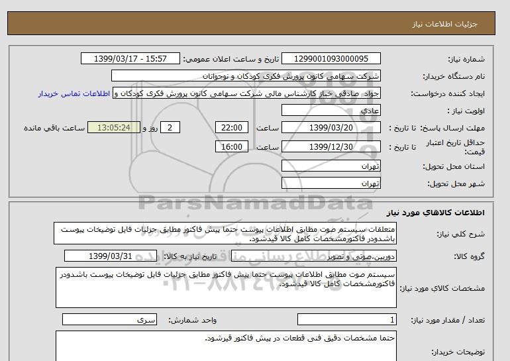The image size is (510, 361).
Task: Click the buyer organization name field
Action: [246, 76]
